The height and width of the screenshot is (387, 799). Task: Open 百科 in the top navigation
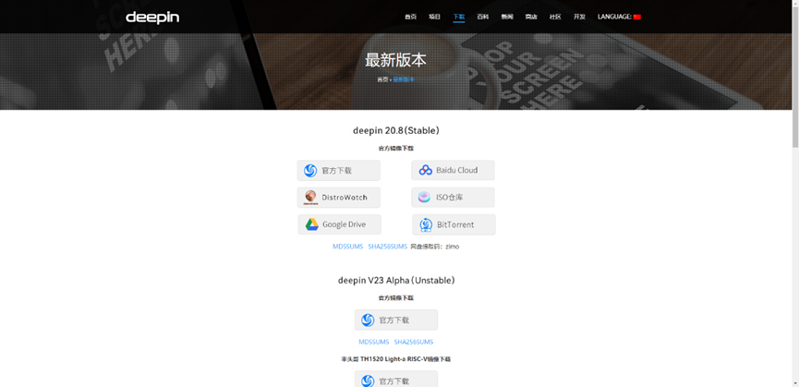[482, 17]
